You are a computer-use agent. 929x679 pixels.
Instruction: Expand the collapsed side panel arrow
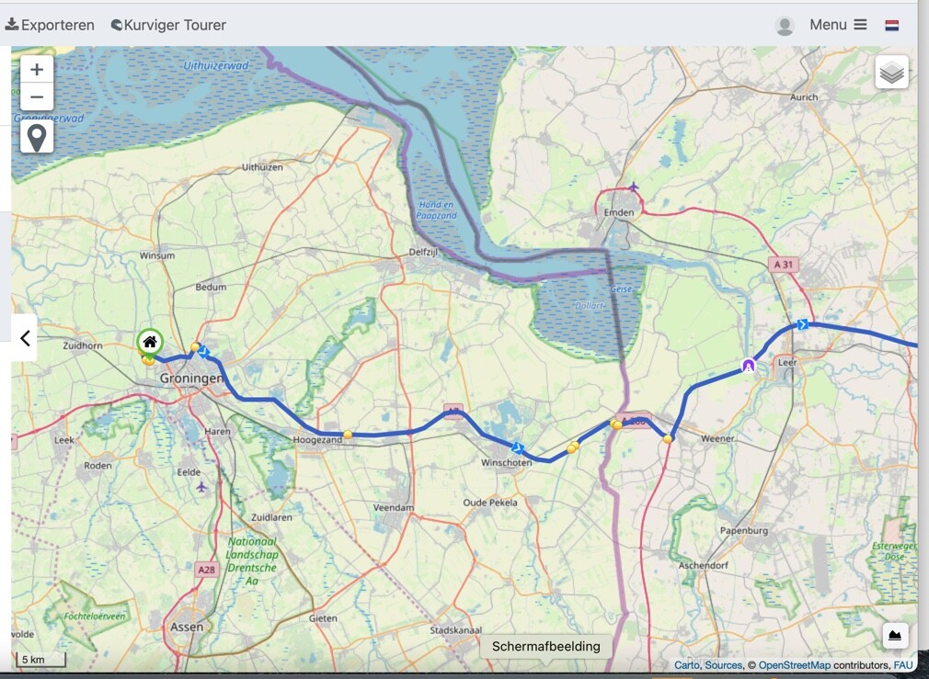pos(25,338)
